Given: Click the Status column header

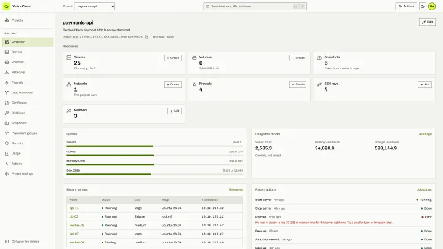Looking at the screenshot, I should tap(106, 200).
